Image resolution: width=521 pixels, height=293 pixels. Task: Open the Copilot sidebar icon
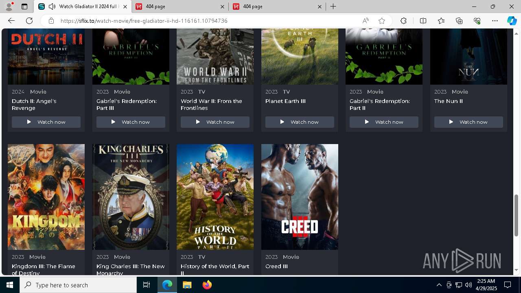512,21
